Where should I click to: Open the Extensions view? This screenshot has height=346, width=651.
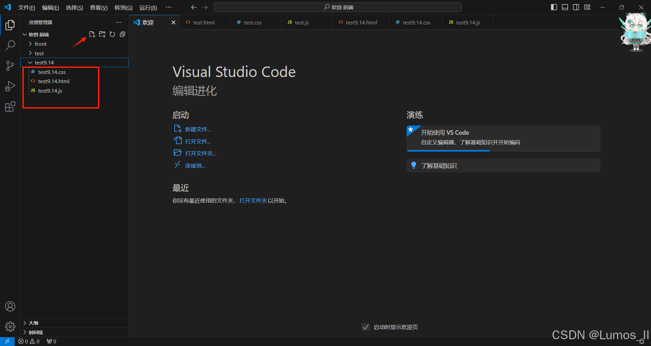(10, 107)
